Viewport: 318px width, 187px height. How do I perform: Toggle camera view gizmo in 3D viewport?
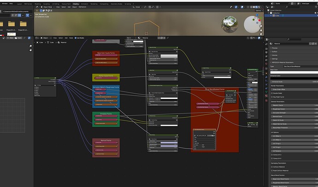[261, 34]
